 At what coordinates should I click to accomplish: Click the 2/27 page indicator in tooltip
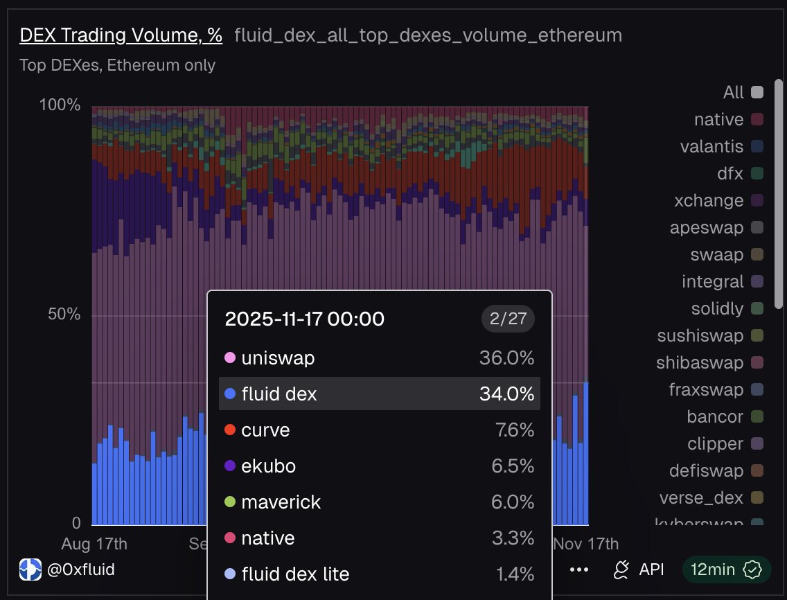(508, 319)
